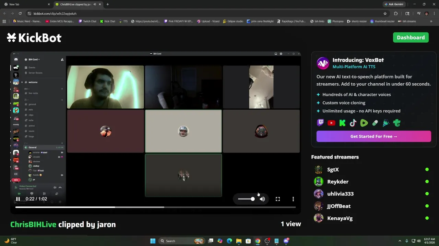Expand the system tray hidden icons
The image size is (439, 246).
coord(400,241)
